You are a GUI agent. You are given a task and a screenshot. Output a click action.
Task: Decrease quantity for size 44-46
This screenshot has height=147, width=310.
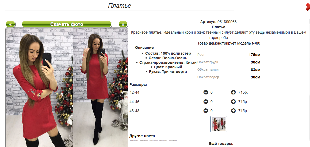click(x=206, y=102)
